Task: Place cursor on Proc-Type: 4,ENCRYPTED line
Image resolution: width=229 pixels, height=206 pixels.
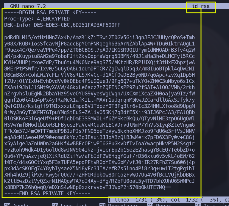Action: (37, 19)
